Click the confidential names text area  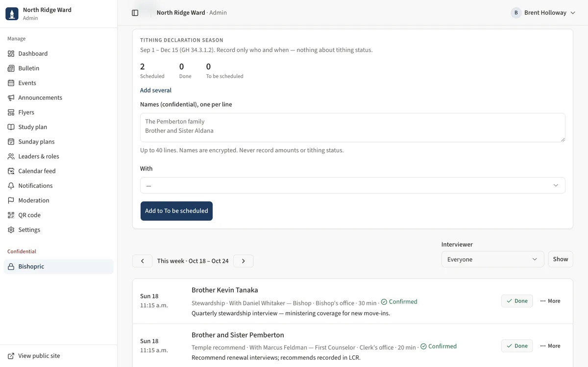(353, 128)
